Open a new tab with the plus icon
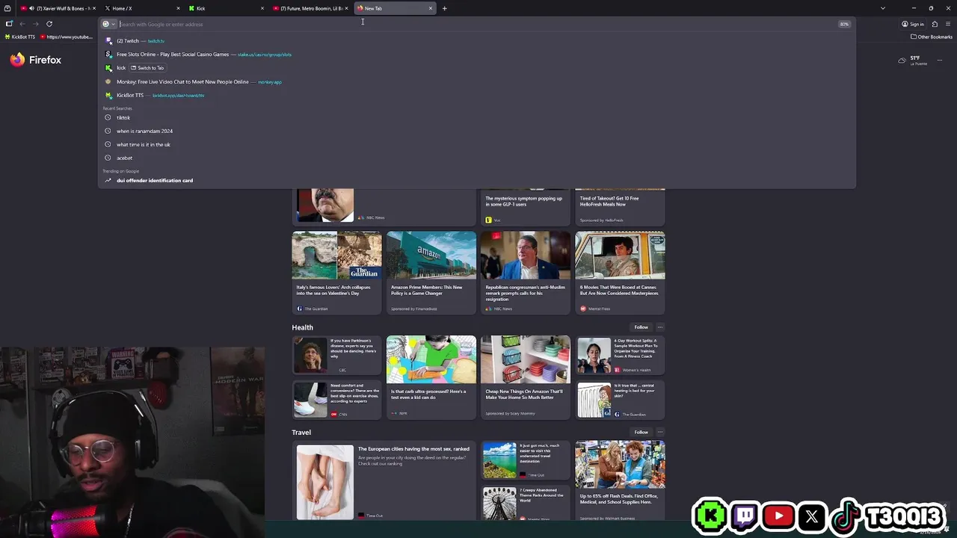The width and height of the screenshot is (957, 538). tap(444, 8)
